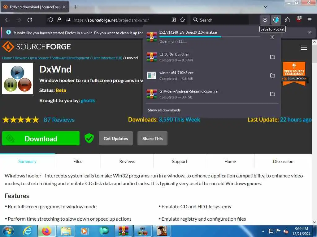
Task: Click the green Download button
Action: pyautogui.click(x=41, y=139)
